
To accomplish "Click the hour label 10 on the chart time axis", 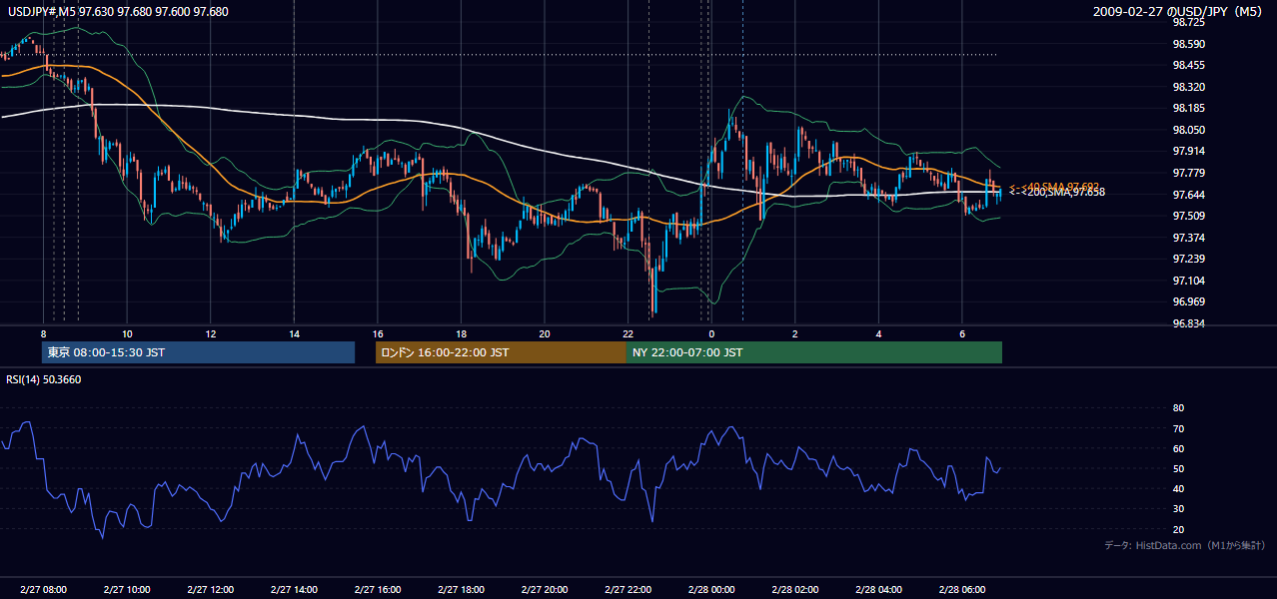I will coord(127,333).
